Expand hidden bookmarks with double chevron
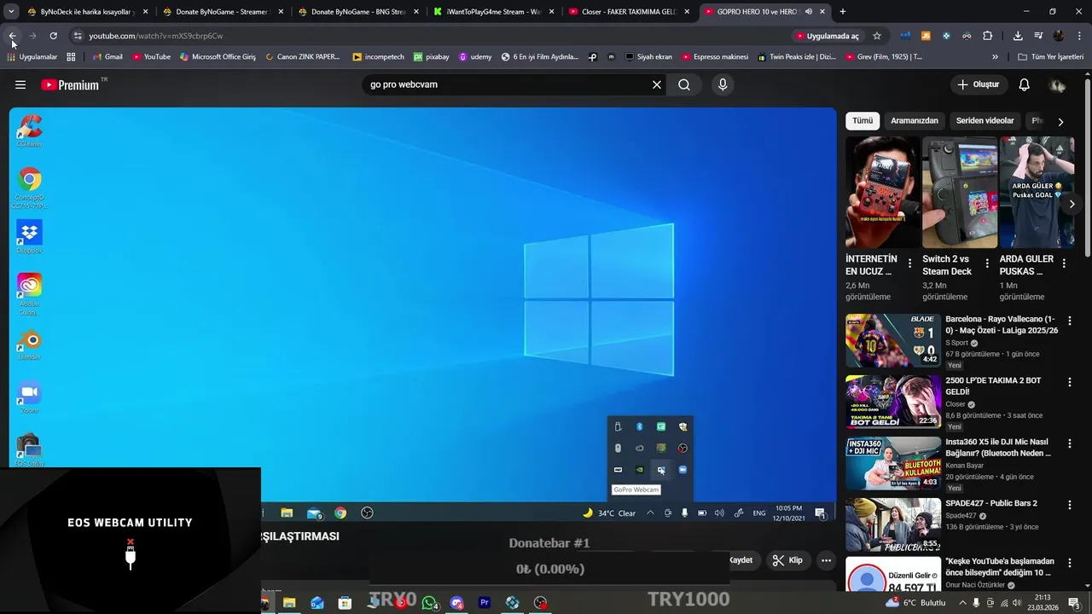Viewport: 1092px width, 614px height. [995, 57]
